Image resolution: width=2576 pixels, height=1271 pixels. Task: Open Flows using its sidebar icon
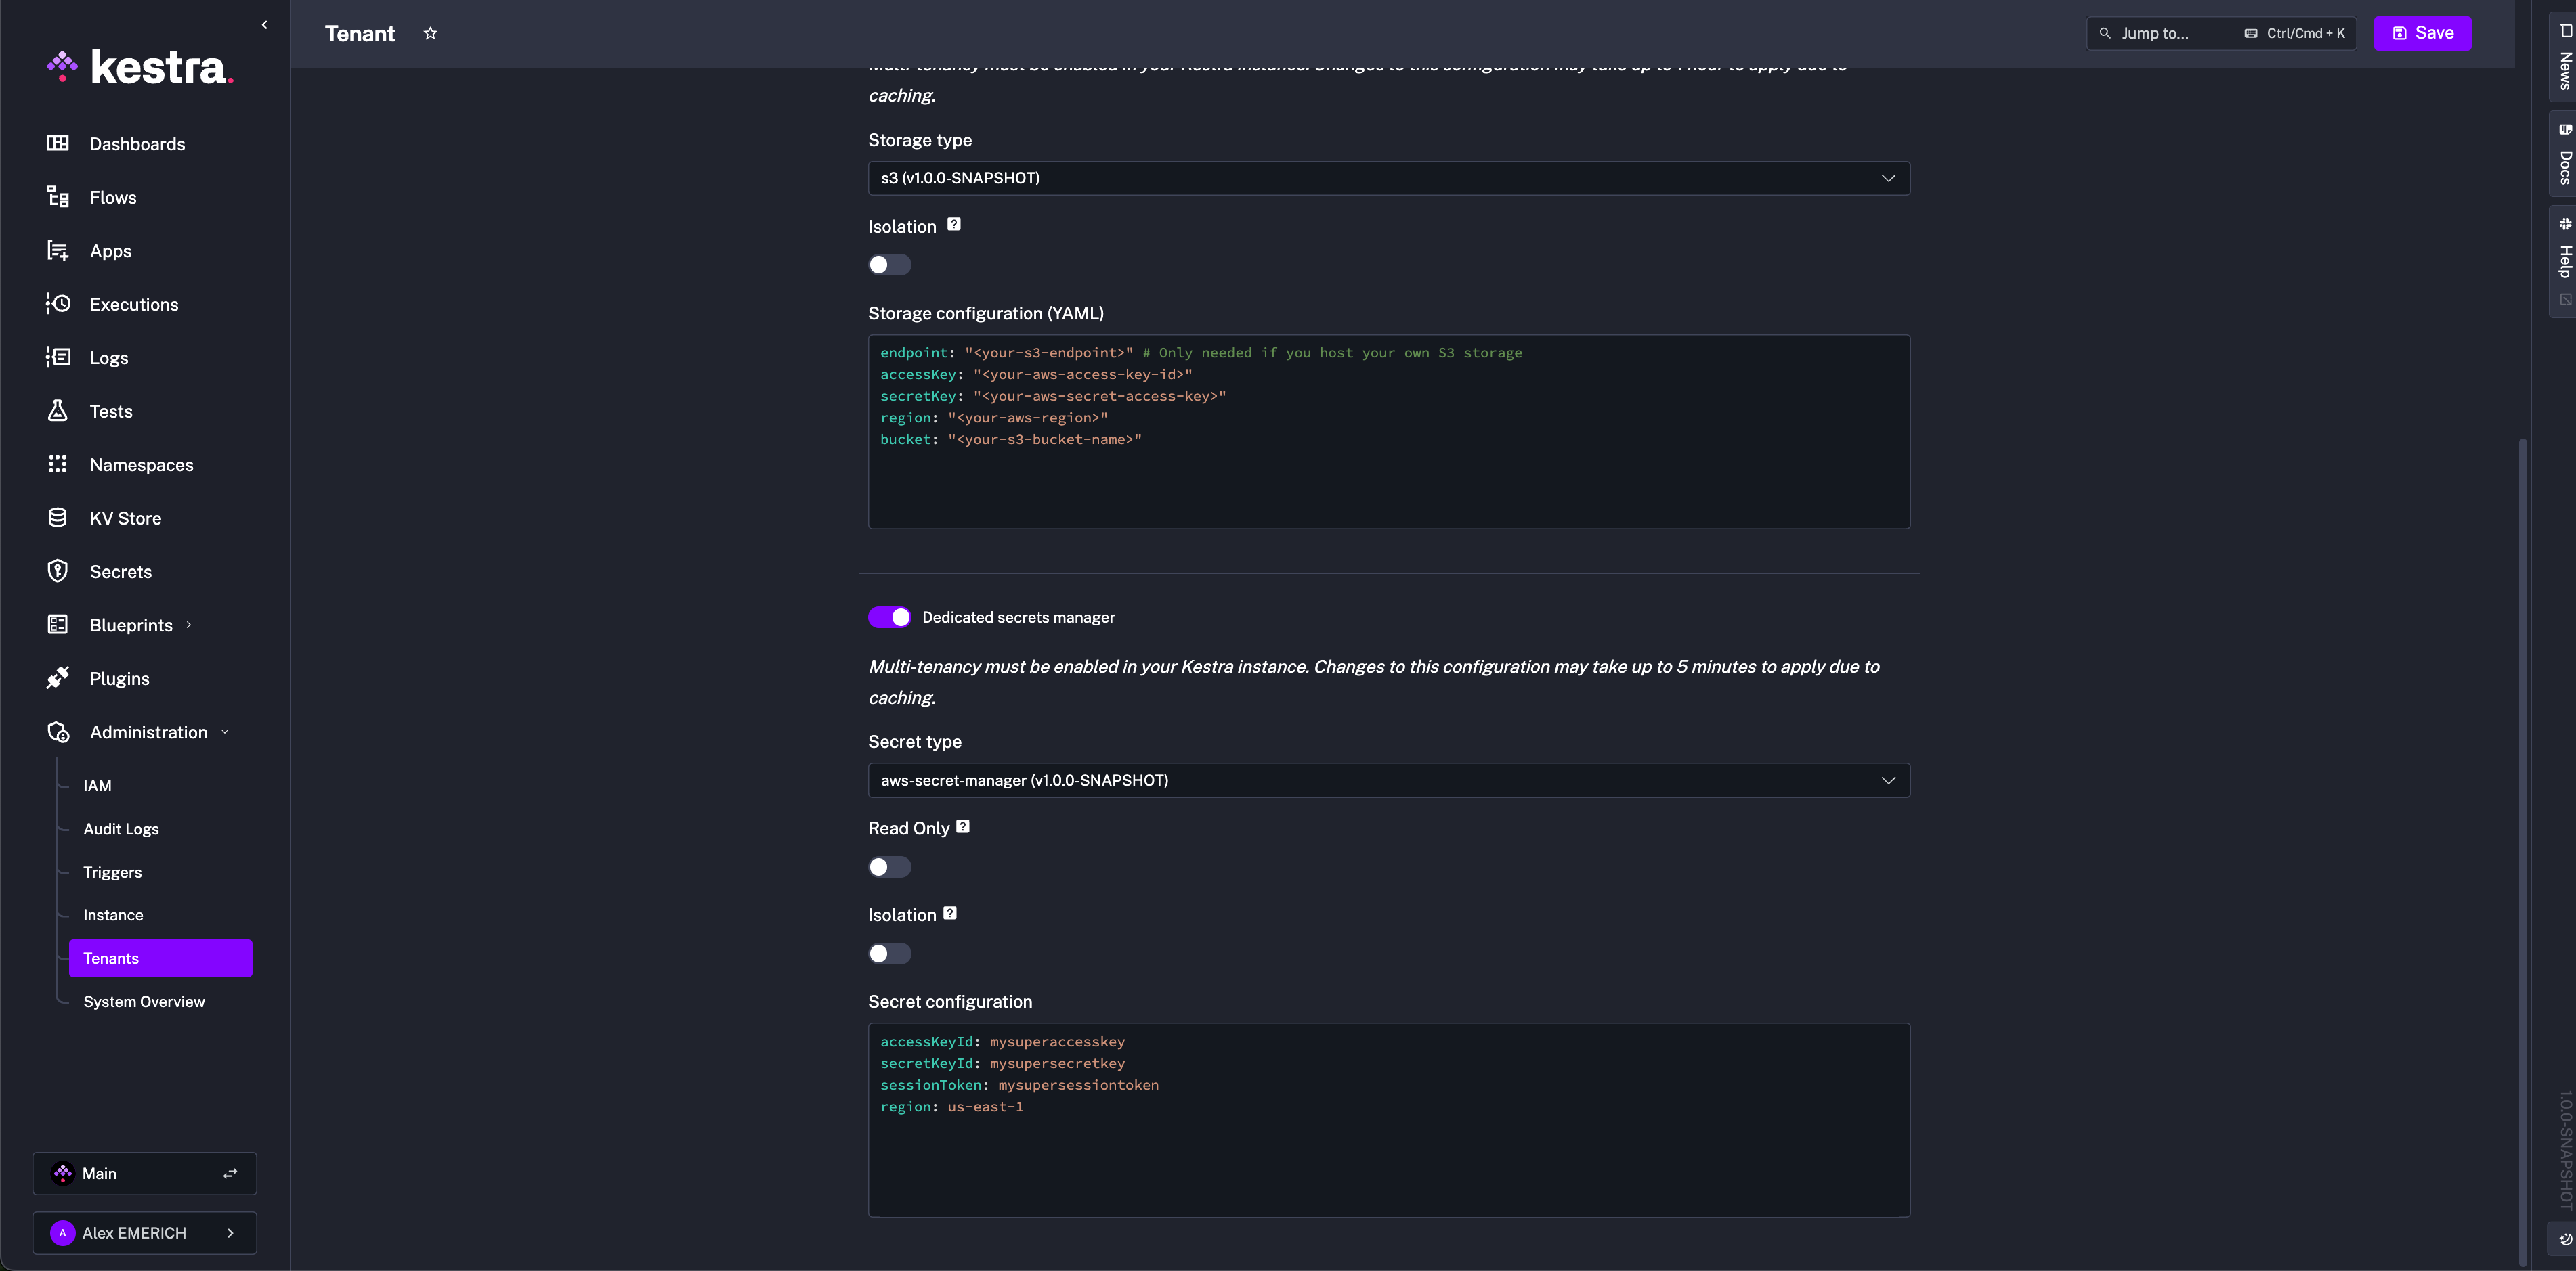57,197
